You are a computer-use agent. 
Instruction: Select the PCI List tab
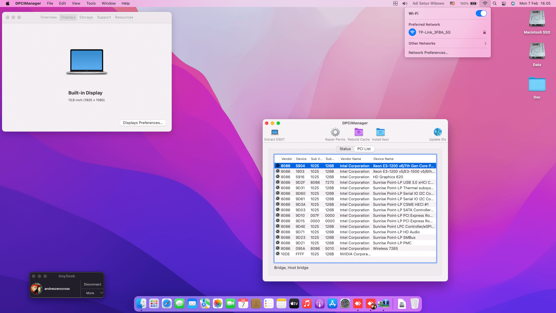364,149
